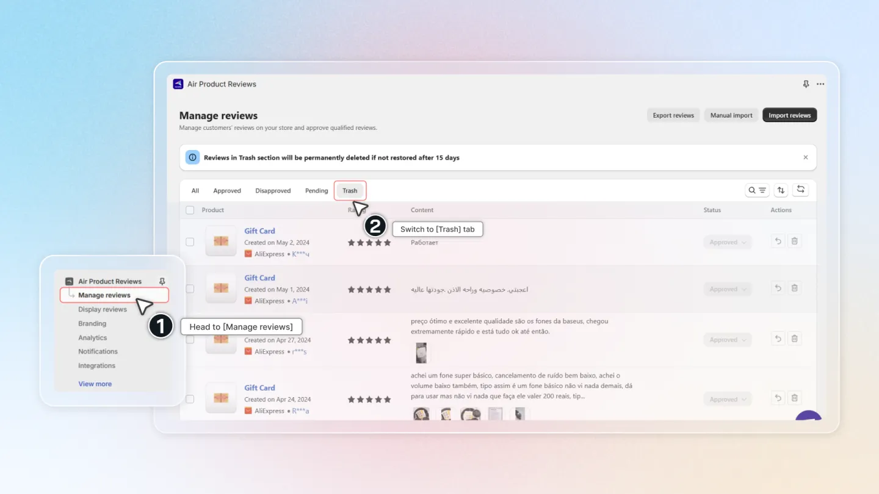Restore the review from A***i
Screen dimensions: 879x494
(x=778, y=288)
